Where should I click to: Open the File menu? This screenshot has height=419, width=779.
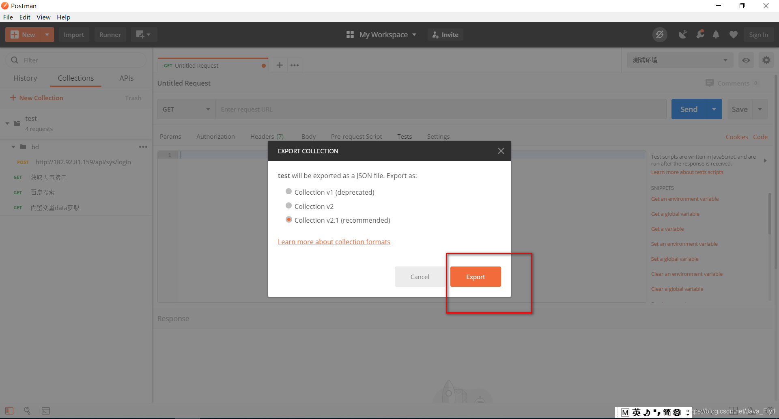8,17
